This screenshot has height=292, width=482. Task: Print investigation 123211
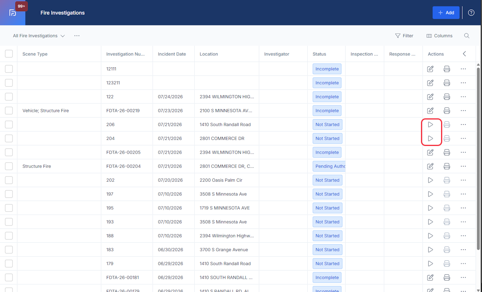[447, 83]
